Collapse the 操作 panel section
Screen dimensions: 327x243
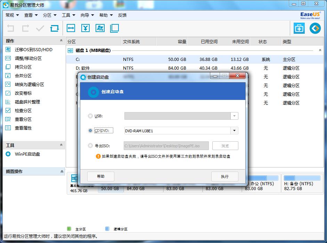coord(61,40)
